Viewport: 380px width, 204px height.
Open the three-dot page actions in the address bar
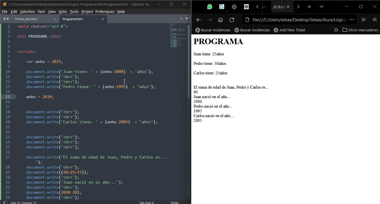click(x=352, y=20)
